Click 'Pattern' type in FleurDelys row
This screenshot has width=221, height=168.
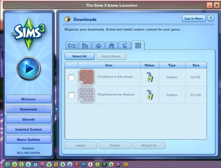click(x=172, y=77)
